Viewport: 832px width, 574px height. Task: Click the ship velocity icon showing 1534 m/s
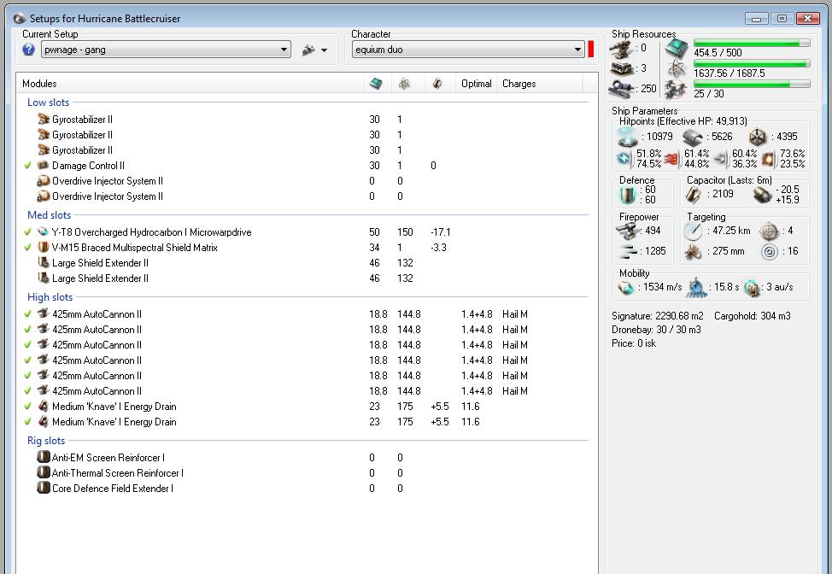click(627, 288)
